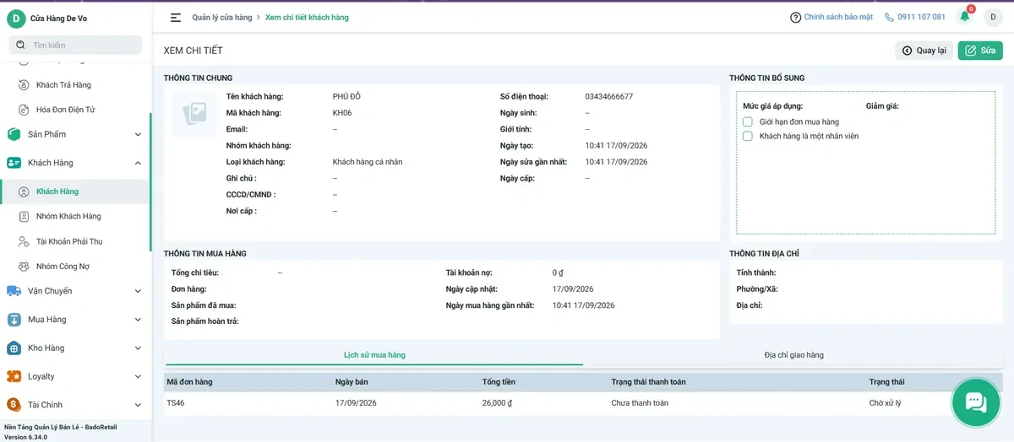Click phone number 03434666677 value
Screen dimensions: 1014x442
(x=608, y=96)
